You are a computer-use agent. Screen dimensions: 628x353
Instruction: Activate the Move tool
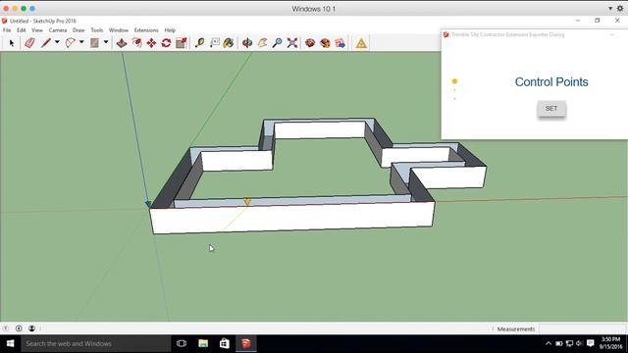click(x=151, y=43)
